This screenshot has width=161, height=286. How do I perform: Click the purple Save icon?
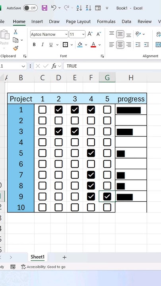[x=45, y=8]
